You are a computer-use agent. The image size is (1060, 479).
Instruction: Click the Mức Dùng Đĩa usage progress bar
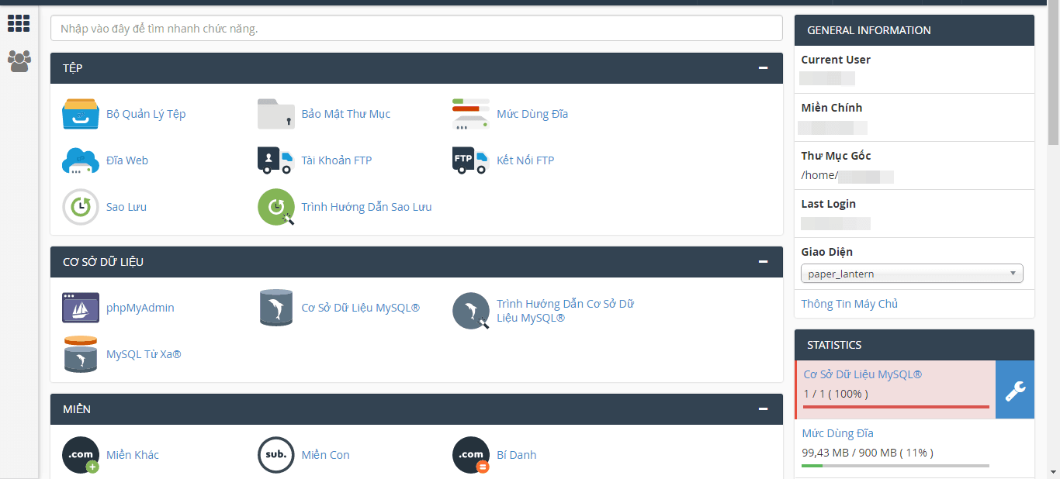(895, 466)
